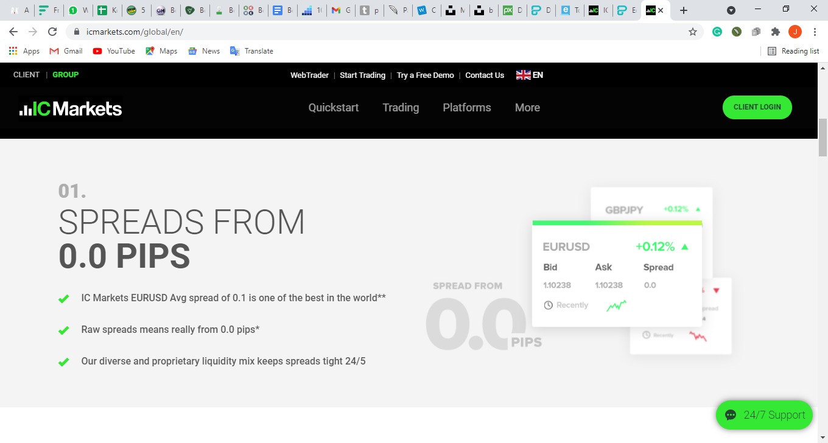Open the Maps bookmark
The image size is (828, 443).
click(161, 51)
